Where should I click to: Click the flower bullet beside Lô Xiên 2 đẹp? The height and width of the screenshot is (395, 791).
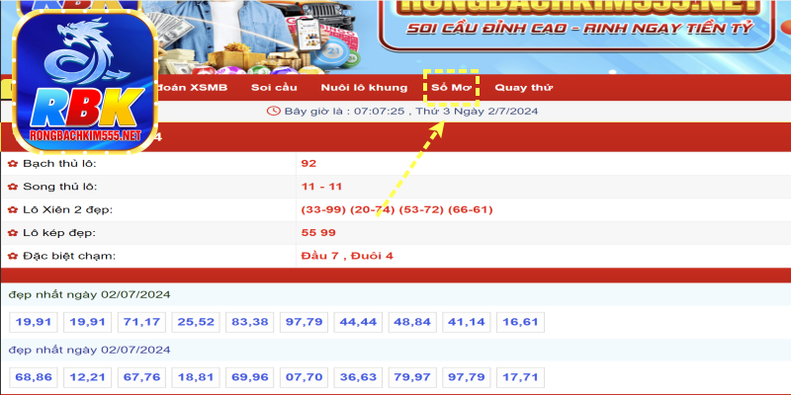pos(13,209)
